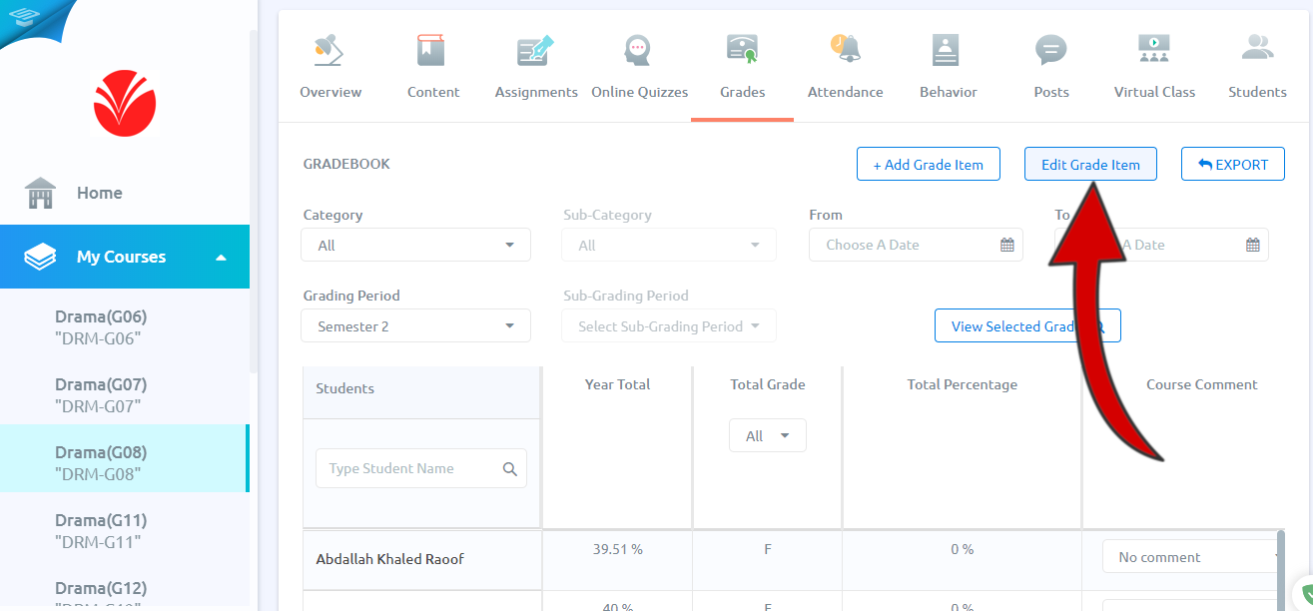Click the My Courses stacked layers icon
The width and height of the screenshot is (1313, 611).
point(40,257)
